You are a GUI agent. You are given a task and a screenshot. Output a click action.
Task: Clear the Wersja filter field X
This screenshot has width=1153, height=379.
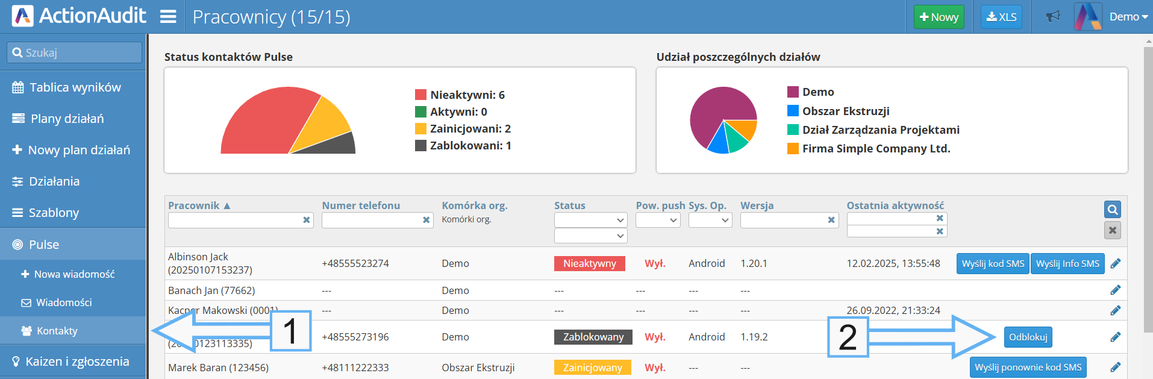tap(831, 221)
